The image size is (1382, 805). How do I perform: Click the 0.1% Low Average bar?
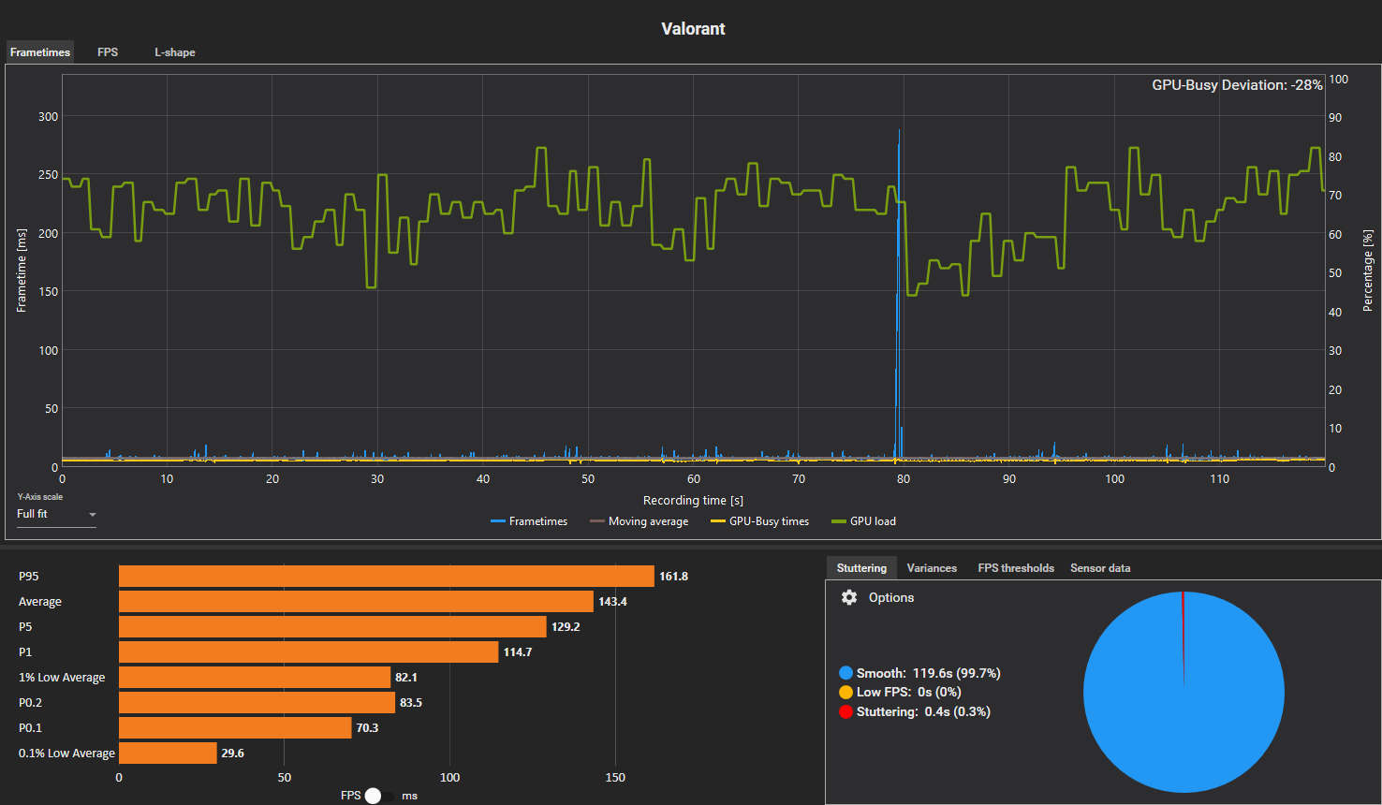pos(168,753)
